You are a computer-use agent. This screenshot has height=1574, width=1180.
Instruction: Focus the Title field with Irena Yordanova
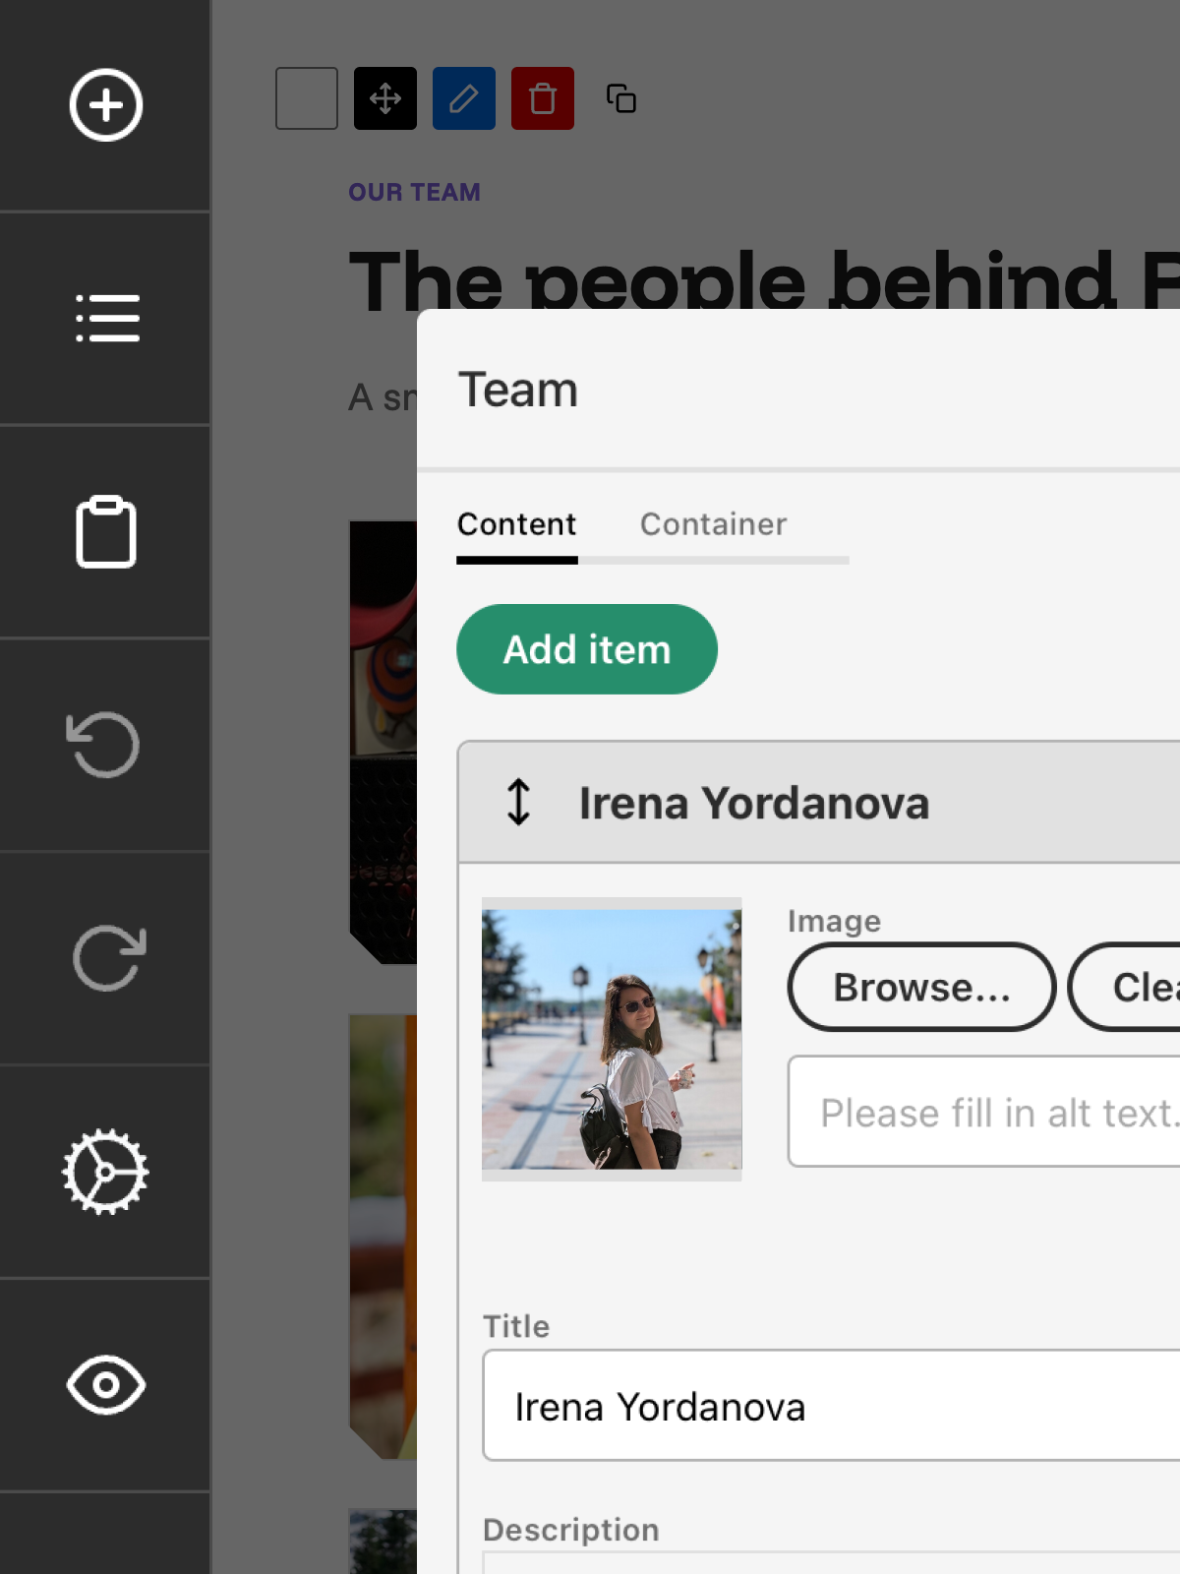(x=832, y=1406)
